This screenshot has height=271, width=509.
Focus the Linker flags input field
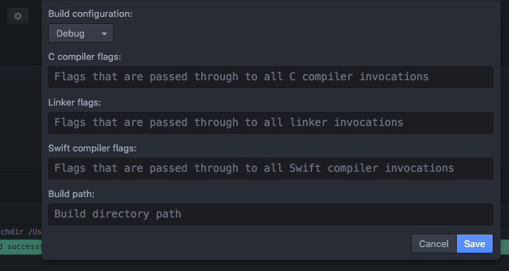pos(270,122)
